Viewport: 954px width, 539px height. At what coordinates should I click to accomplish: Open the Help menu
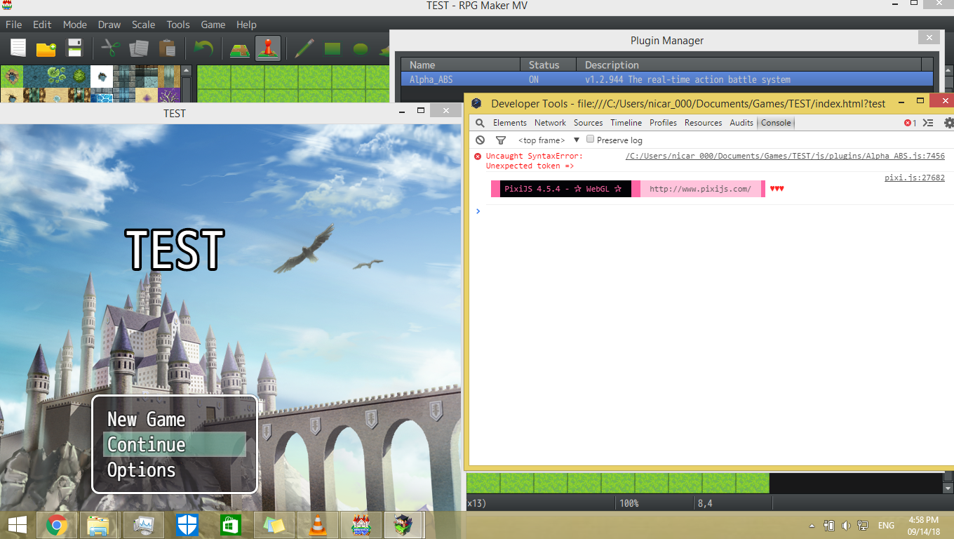pos(246,25)
